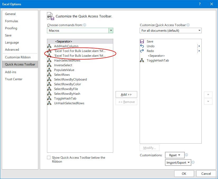Select <Separator> in Quick Access Toolbar list
Image resolution: width=218 pixels, height=179 pixels.
click(x=170, y=56)
